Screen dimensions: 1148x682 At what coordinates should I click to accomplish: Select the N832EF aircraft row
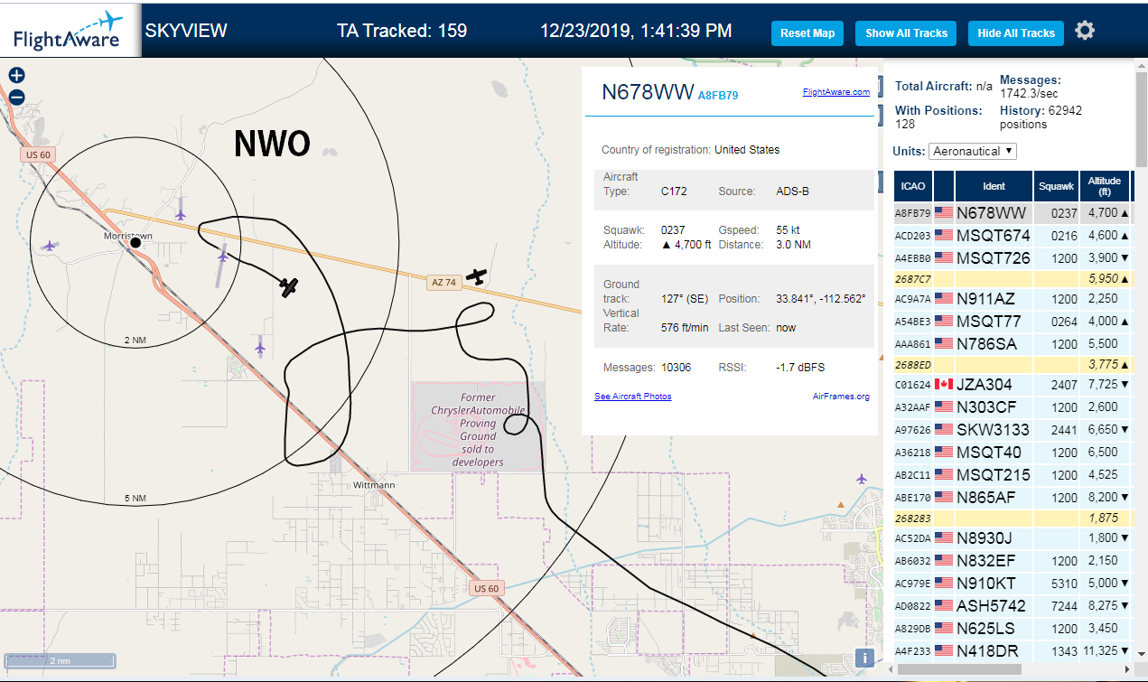(x=1012, y=561)
